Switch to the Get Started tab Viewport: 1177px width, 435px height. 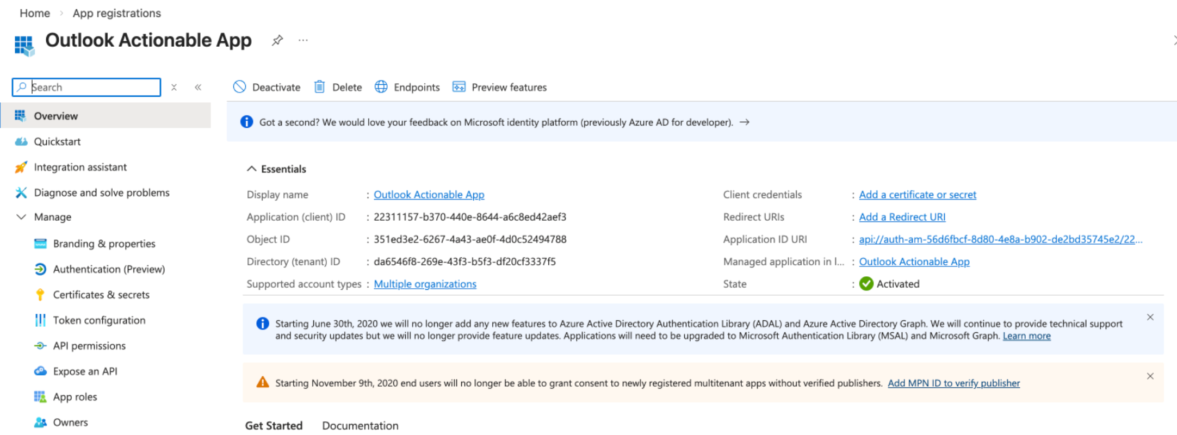(x=274, y=426)
